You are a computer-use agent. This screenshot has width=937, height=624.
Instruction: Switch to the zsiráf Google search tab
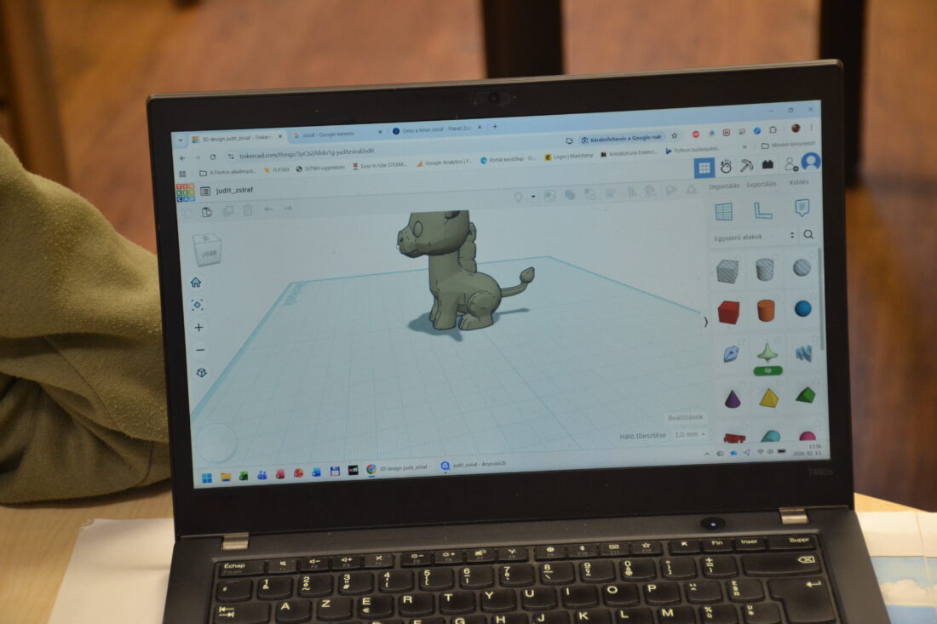tap(336, 135)
